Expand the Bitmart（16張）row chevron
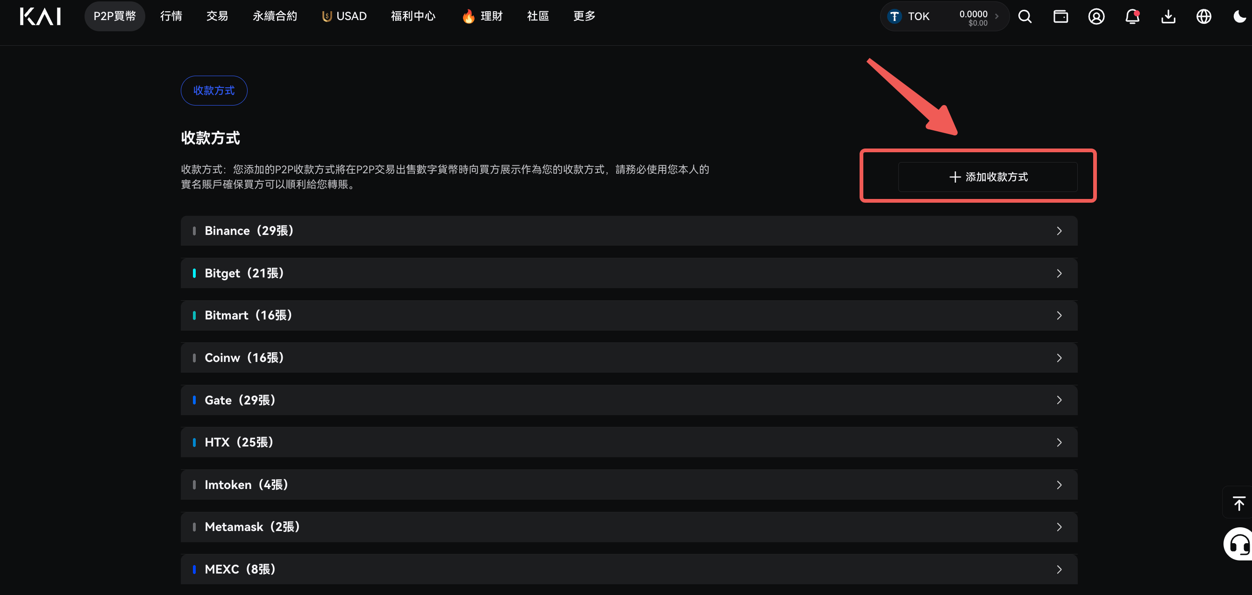The height and width of the screenshot is (595, 1252). (1059, 316)
